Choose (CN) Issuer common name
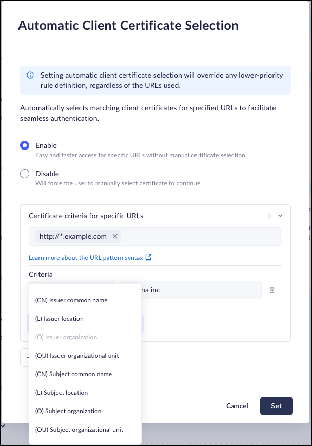Image resolution: width=312 pixels, height=446 pixels. coord(71,300)
